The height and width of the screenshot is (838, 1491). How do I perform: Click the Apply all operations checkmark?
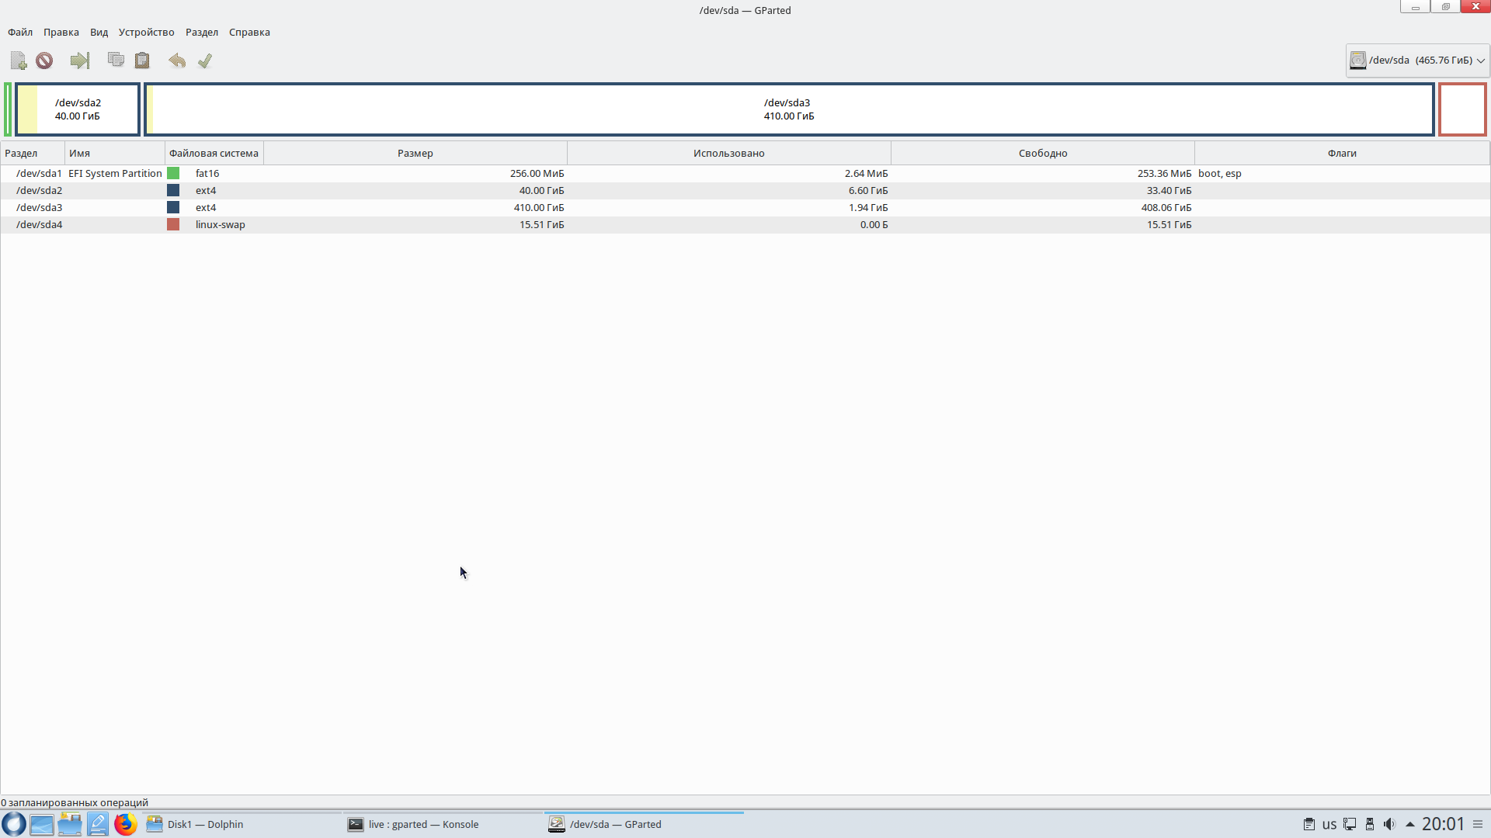[x=205, y=61]
